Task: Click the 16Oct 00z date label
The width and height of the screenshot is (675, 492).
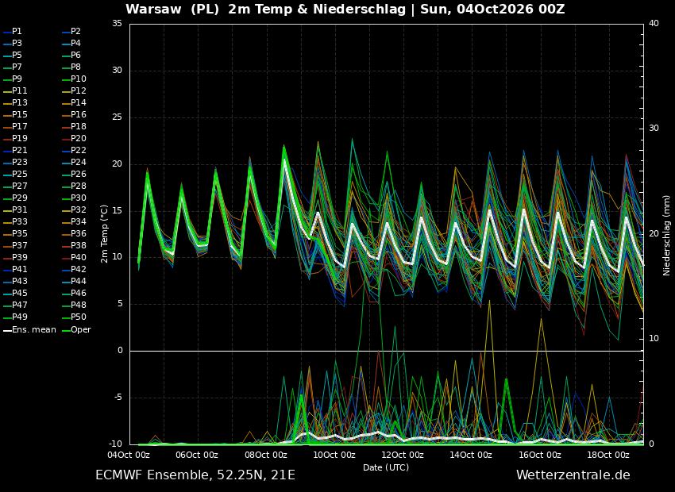Action: pyautogui.click(x=540, y=455)
